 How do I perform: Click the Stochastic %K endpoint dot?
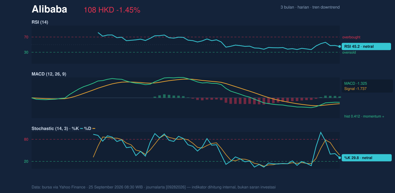tap(340, 158)
